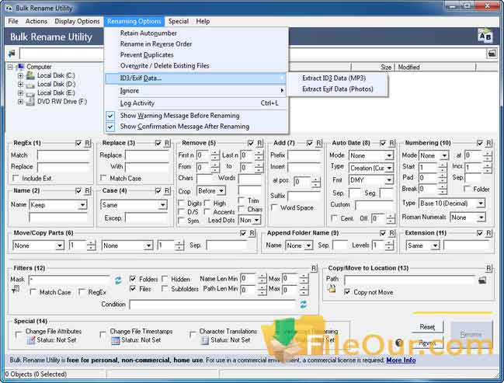
Task: Reset the Auto Date (8) group with R
Action: coord(392,143)
